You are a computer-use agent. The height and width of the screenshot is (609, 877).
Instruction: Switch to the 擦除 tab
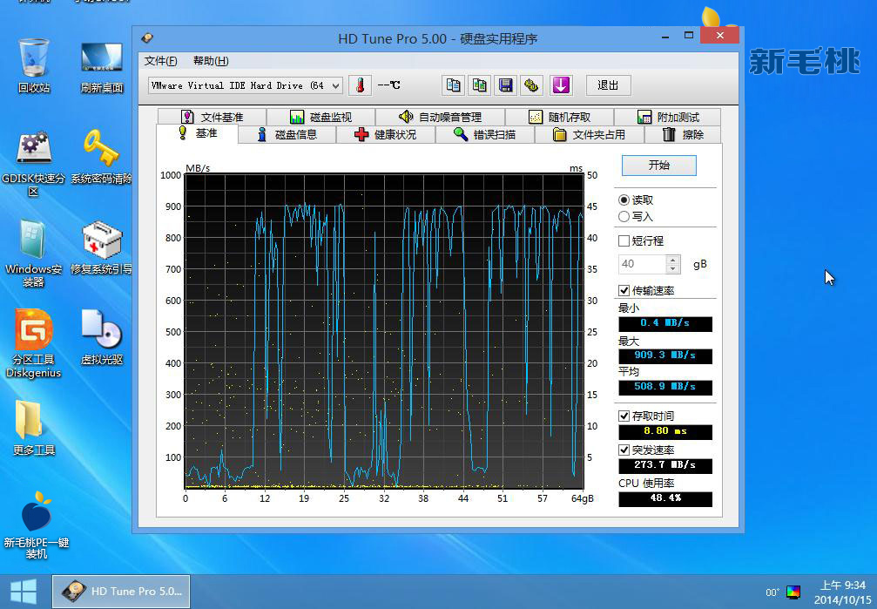pos(683,134)
